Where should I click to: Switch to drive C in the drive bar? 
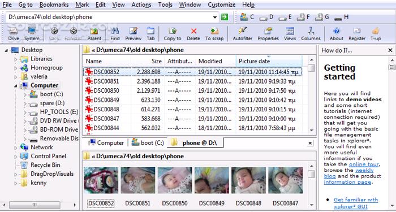247,17
